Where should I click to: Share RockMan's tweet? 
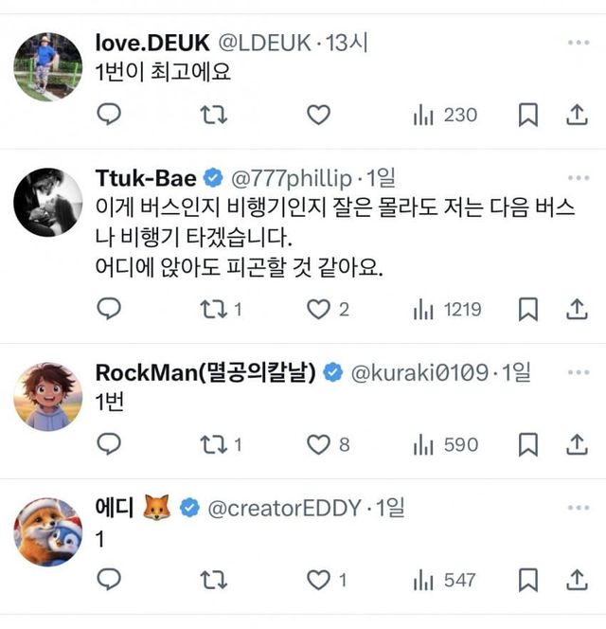point(576,444)
